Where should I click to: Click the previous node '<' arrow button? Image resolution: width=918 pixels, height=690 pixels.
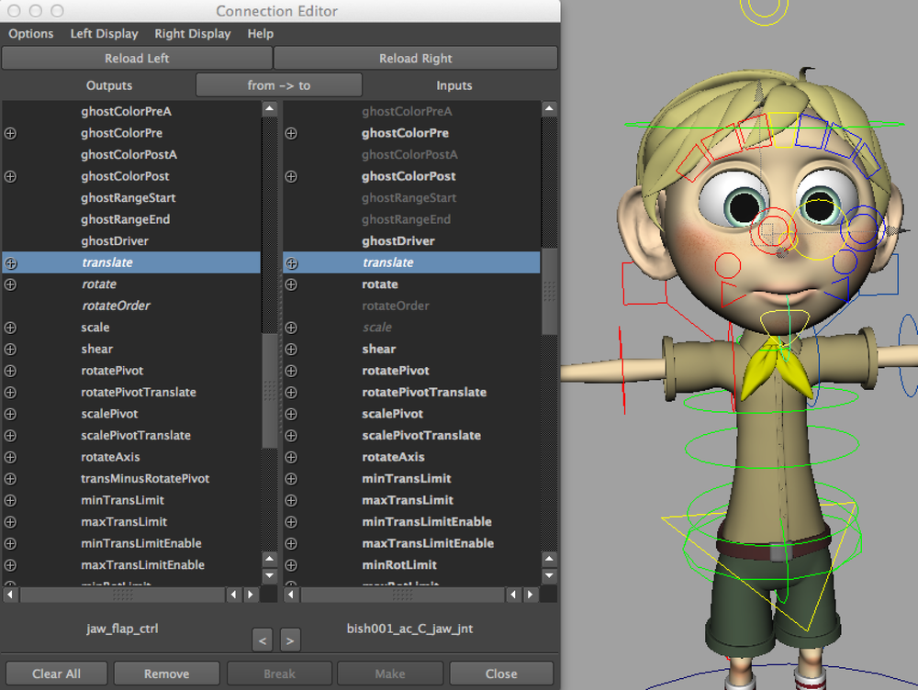[x=263, y=640]
